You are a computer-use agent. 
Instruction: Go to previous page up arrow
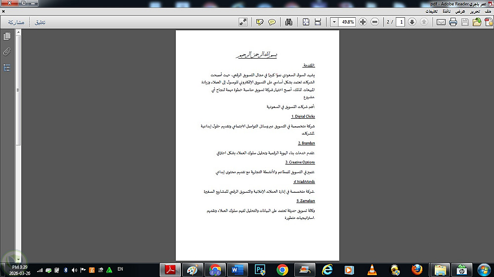click(424, 22)
